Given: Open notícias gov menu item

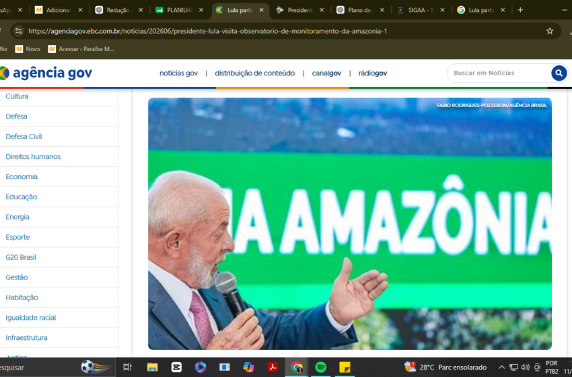Looking at the screenshot, I should [x=179, y=73].
